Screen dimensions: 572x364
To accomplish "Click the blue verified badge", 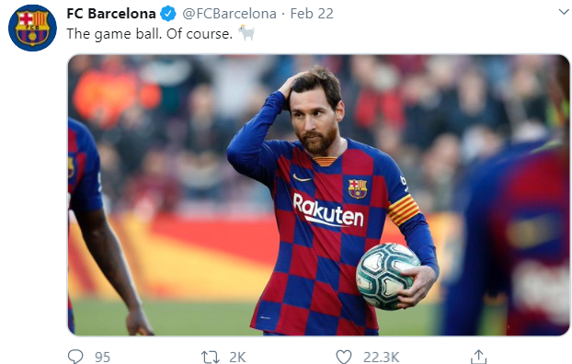I will point(168,14).
